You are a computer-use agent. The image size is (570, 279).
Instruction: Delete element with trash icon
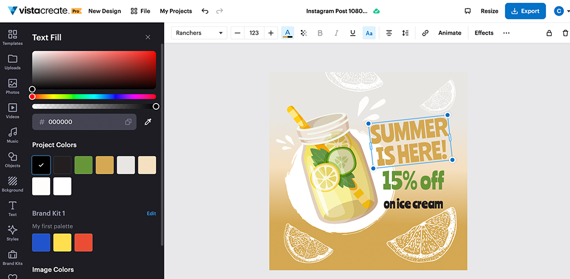pyautogui.click(x=565, y=33)
